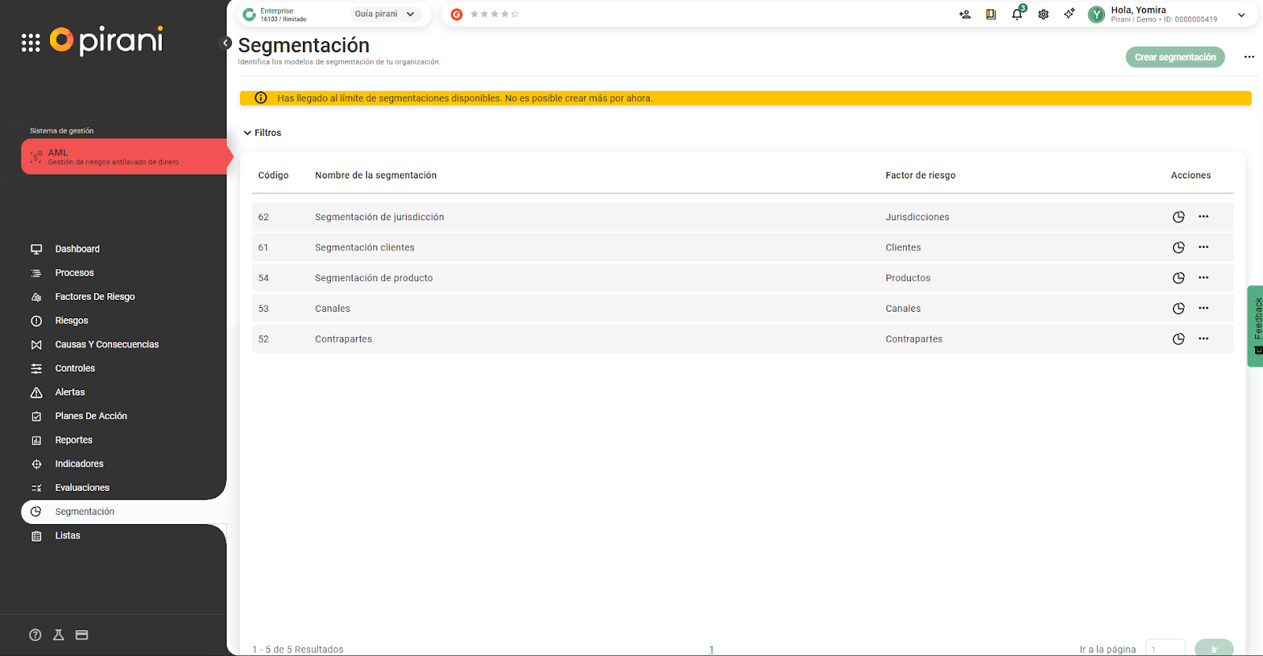Collapse the sidebar with arrow toggle
Image resolution: width=1263 pixels, height=656 pixels.
coord(226,43)
